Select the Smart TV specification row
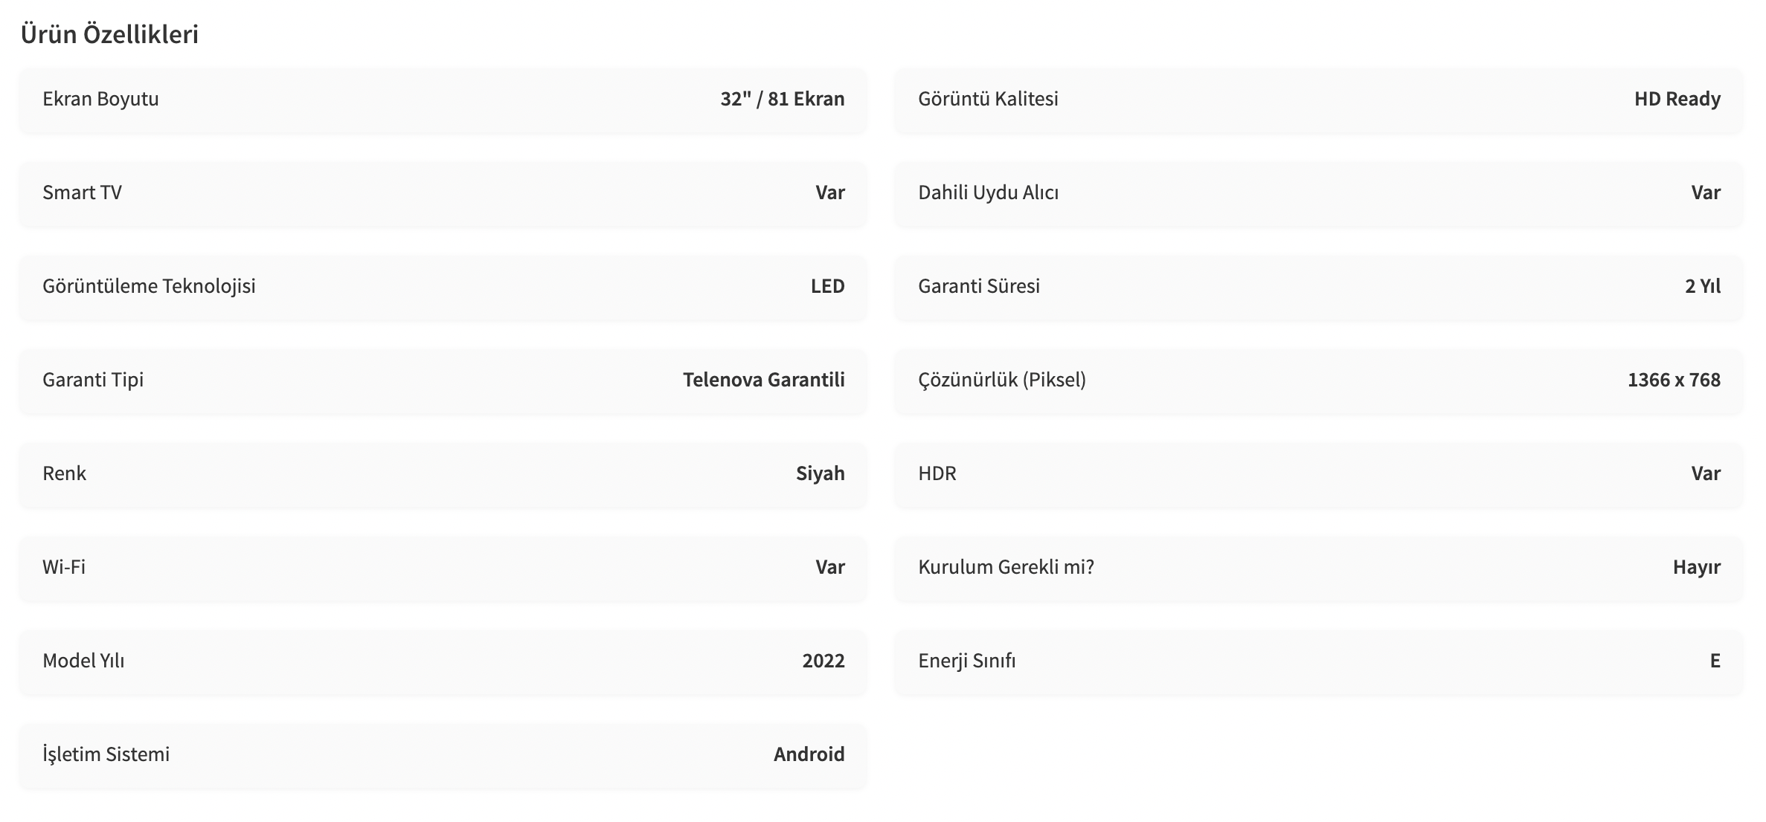Image resolution: width=1766 pixels, height=822 pixels. tap(443, 192)
